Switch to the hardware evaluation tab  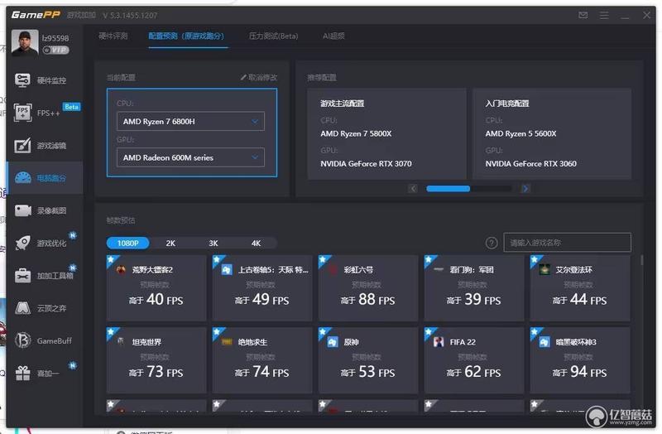[x=113, y=36]
